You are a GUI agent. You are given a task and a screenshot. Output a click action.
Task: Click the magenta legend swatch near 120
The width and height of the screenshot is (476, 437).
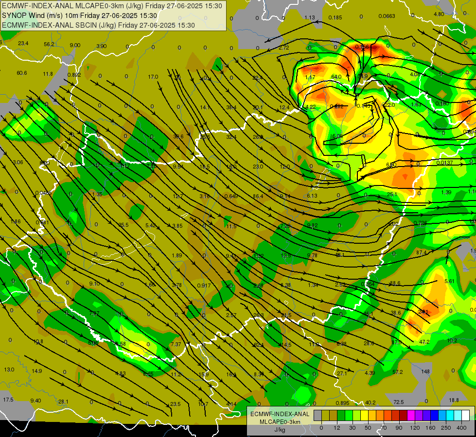[411, 415]
